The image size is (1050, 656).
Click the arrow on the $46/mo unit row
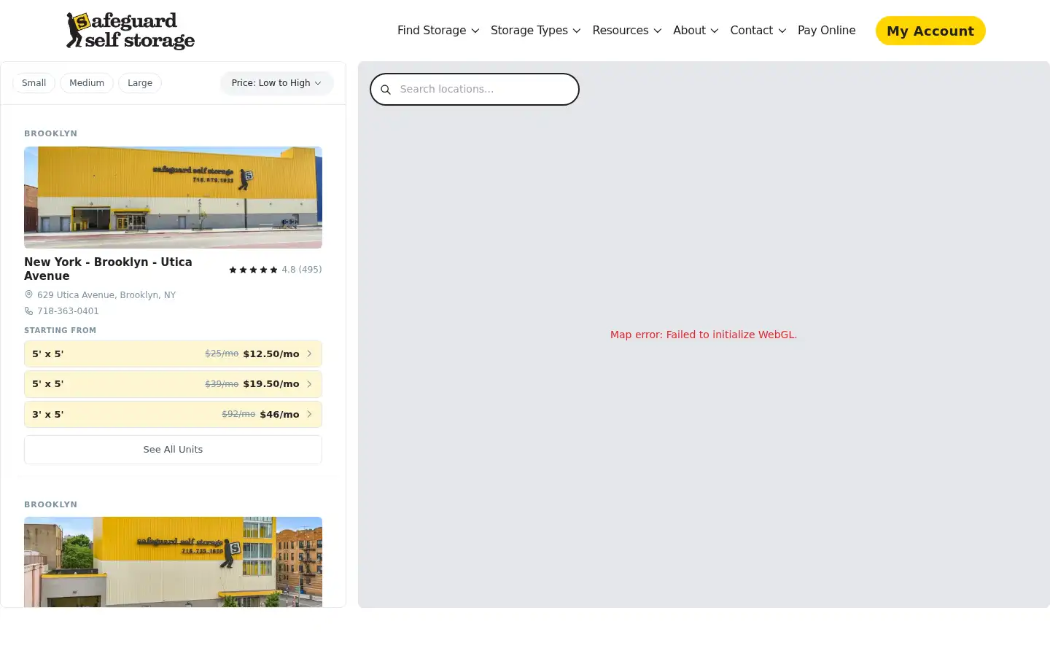click(x=309, y=414)
